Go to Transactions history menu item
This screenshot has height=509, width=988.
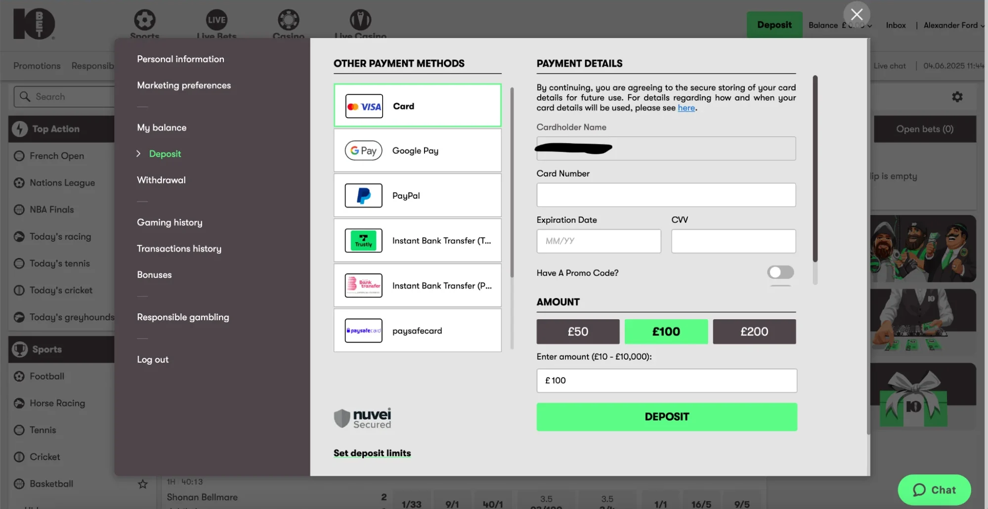[179, 249]
